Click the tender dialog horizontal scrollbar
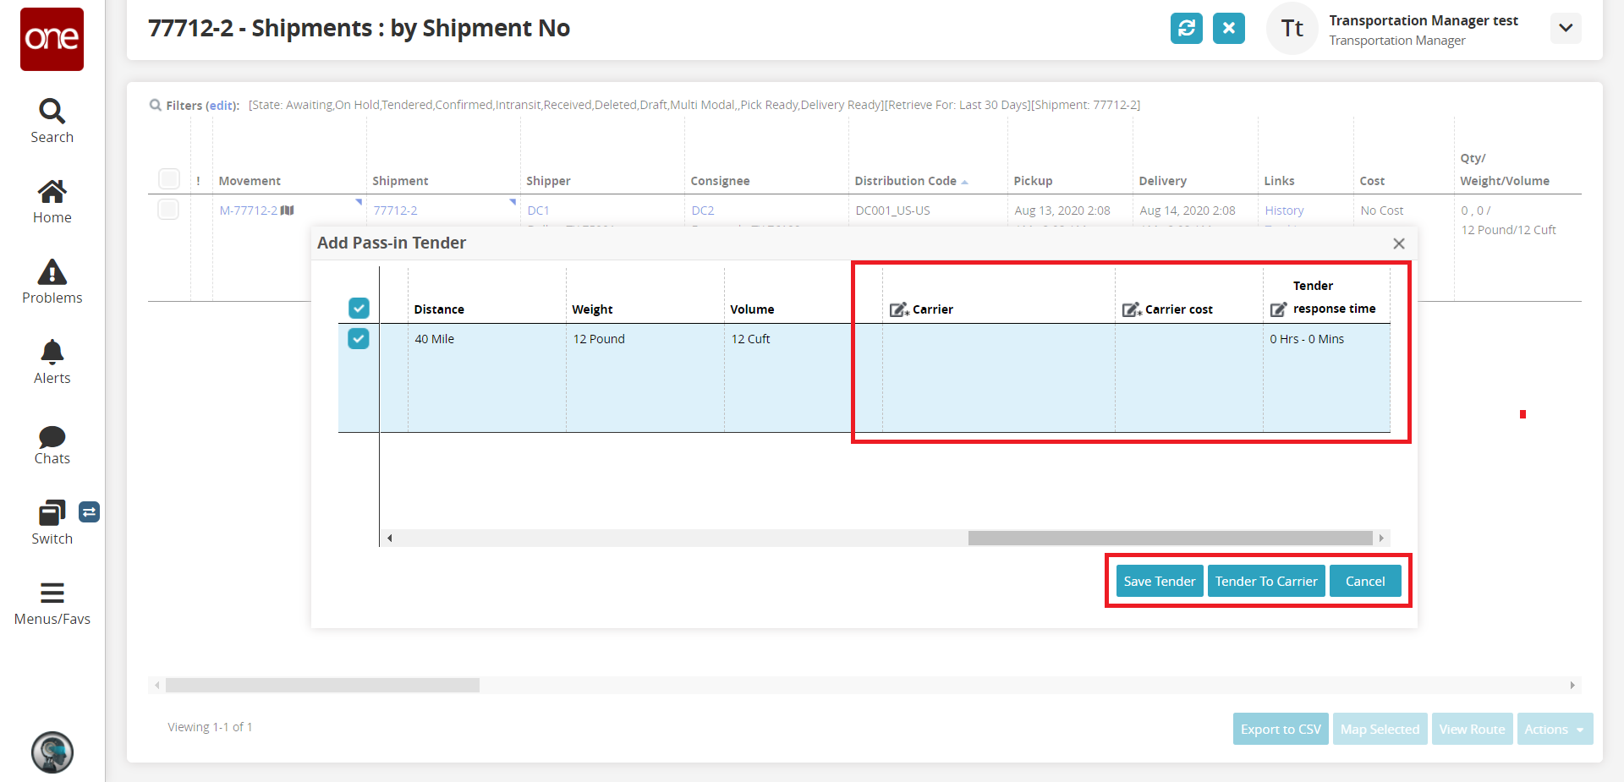This screenshot has height=782, width=1624. coord(1169,539)
